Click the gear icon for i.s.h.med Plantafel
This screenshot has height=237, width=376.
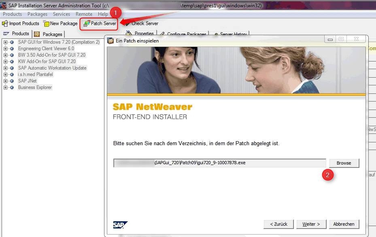[x=12, y=74]
